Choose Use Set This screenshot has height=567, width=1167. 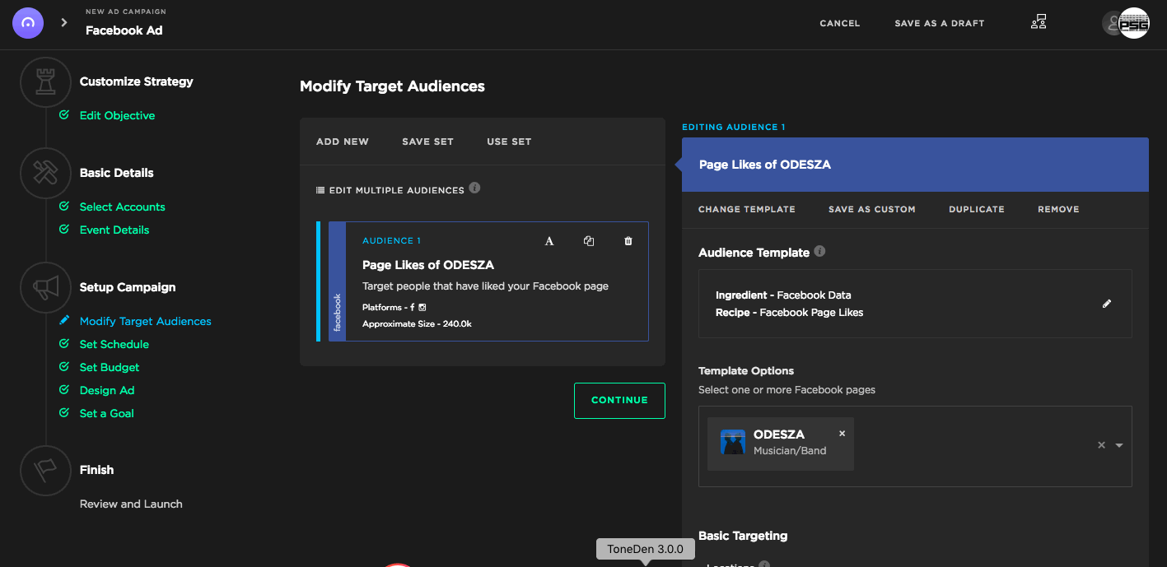(509, 142)
